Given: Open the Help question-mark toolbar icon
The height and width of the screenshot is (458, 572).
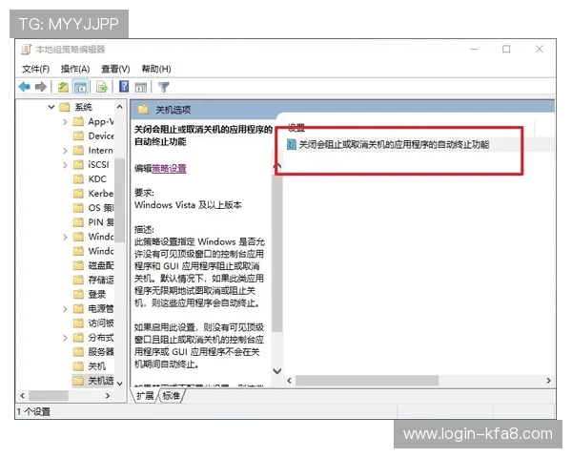Looking at the screenshot, I should 124,87.
